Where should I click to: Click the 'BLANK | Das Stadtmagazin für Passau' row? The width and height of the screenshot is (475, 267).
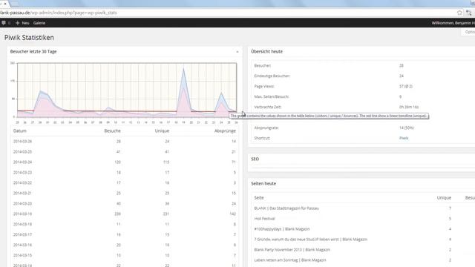(x=286, y=208)
